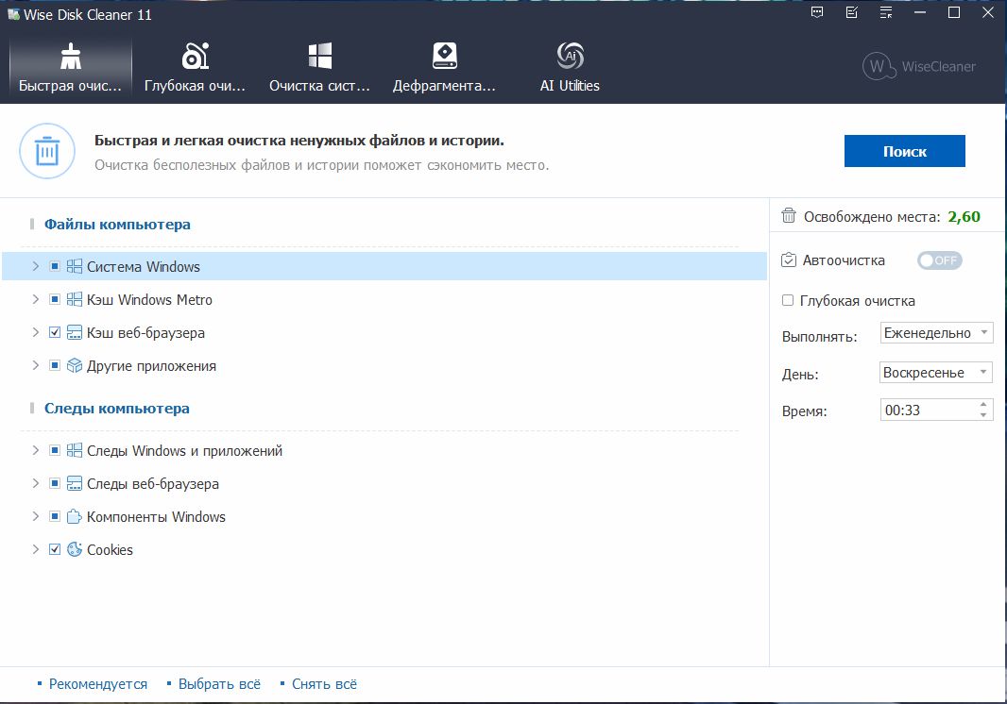The width and height of the screenshot is (1007, 704).
Task: Click the WiseCleaner logo
Action: click(x=919, y=66)
